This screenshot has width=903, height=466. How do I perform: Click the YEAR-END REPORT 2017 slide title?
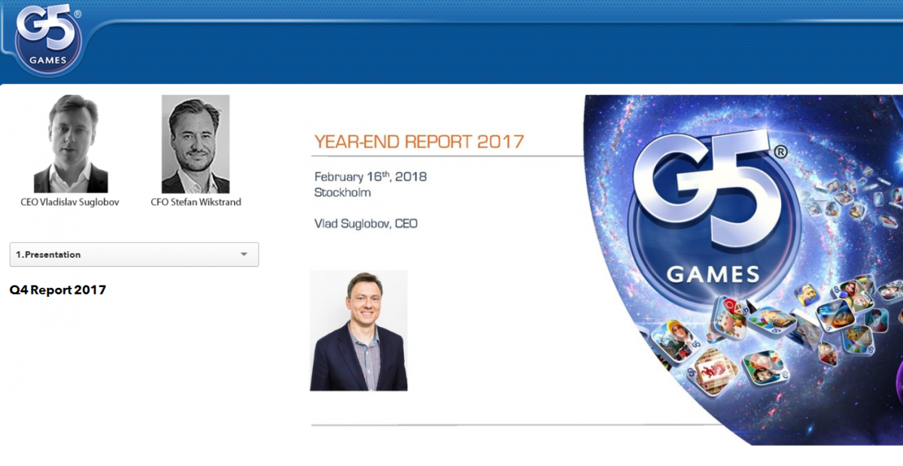[419, 141]
